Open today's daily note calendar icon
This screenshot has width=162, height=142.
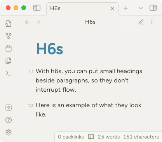point(9,48)
